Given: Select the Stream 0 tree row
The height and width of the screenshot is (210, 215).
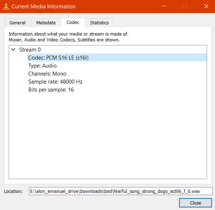Looking at the screenshot, I should (x=30, y=50).
